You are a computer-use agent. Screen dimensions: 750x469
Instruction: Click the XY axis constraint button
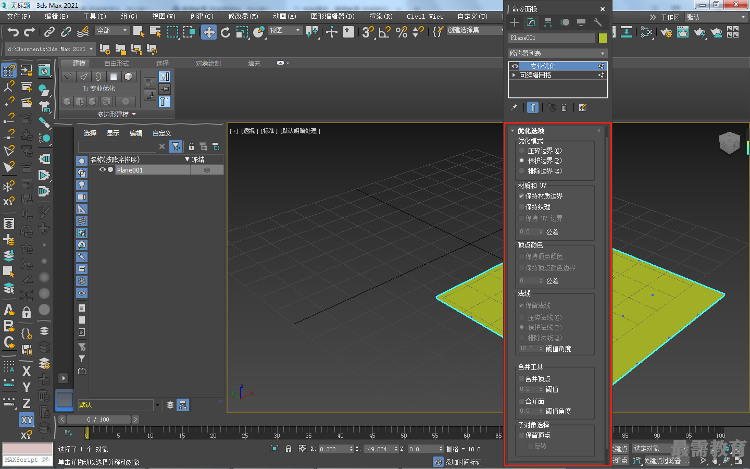point(27,420)
